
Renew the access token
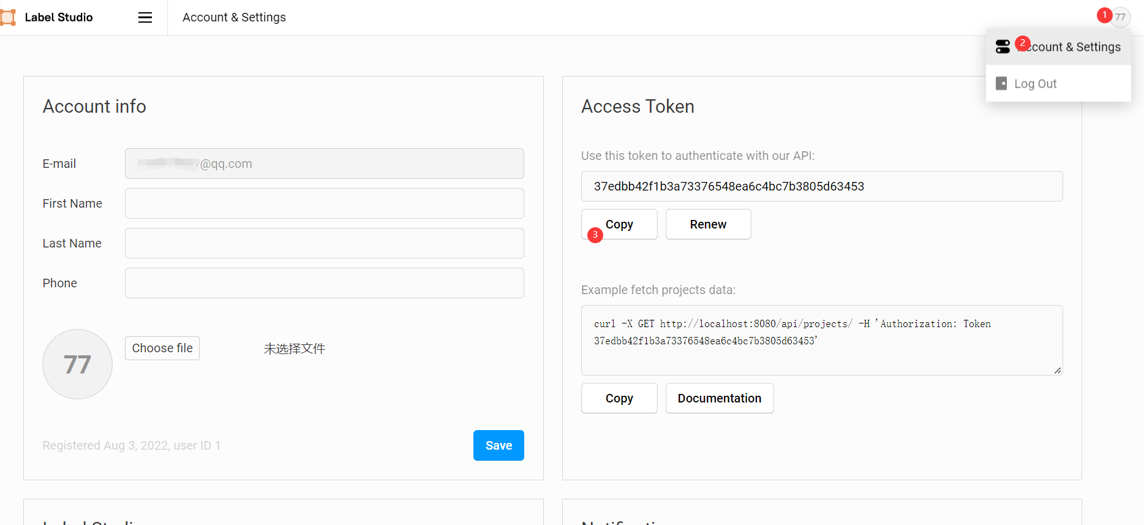pyautogui.click(x=708, y=224)
